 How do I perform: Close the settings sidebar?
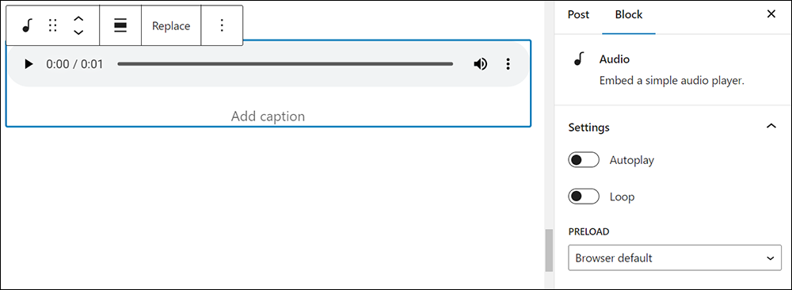[771, 14]
